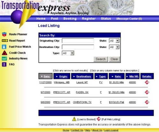Open the Road Report link
159x132 pixels.
pyautogui.click(x=17, y=41)
